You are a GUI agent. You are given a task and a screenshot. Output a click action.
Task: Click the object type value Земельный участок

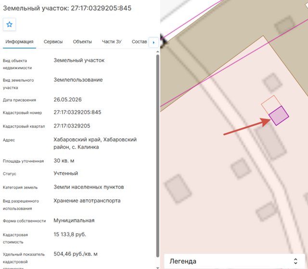click(79, 60)
